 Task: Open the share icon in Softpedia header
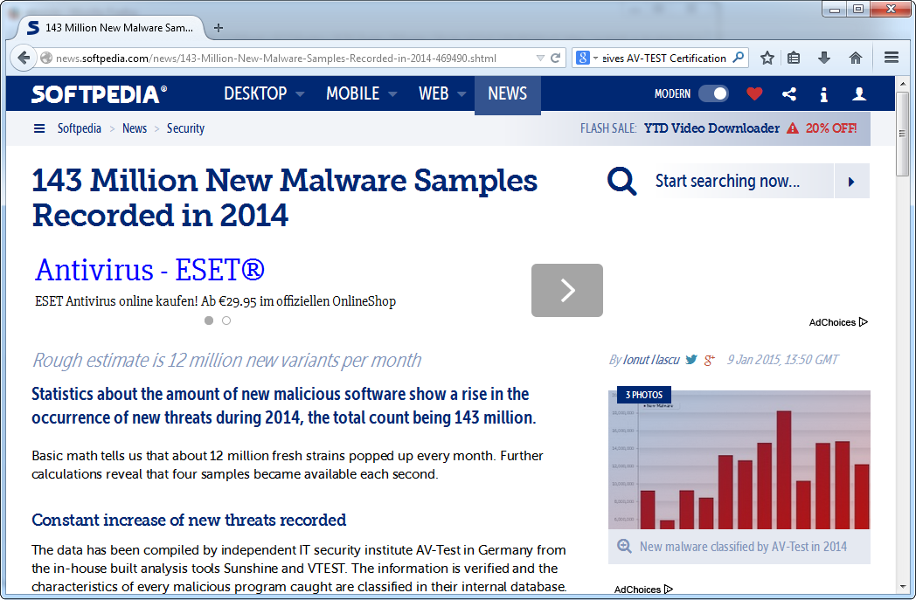coord(789,94)
